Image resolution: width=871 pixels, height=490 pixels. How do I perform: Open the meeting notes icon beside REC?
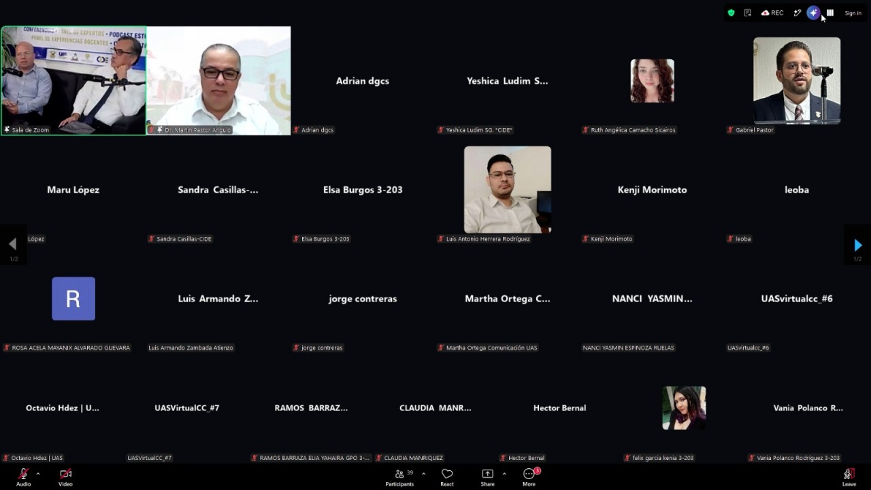click(747, 13)
